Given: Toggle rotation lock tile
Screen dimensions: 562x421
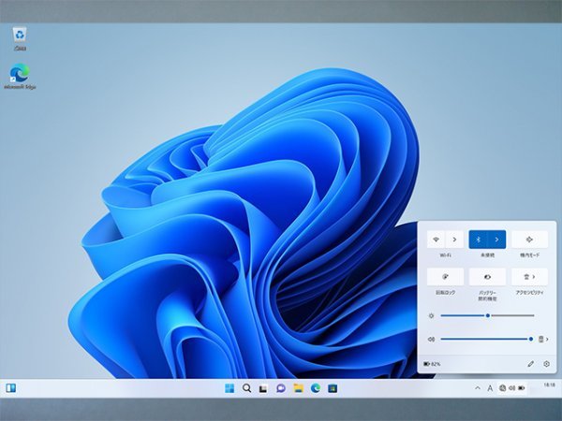Looking at the screenshot, I should point(445,277).
